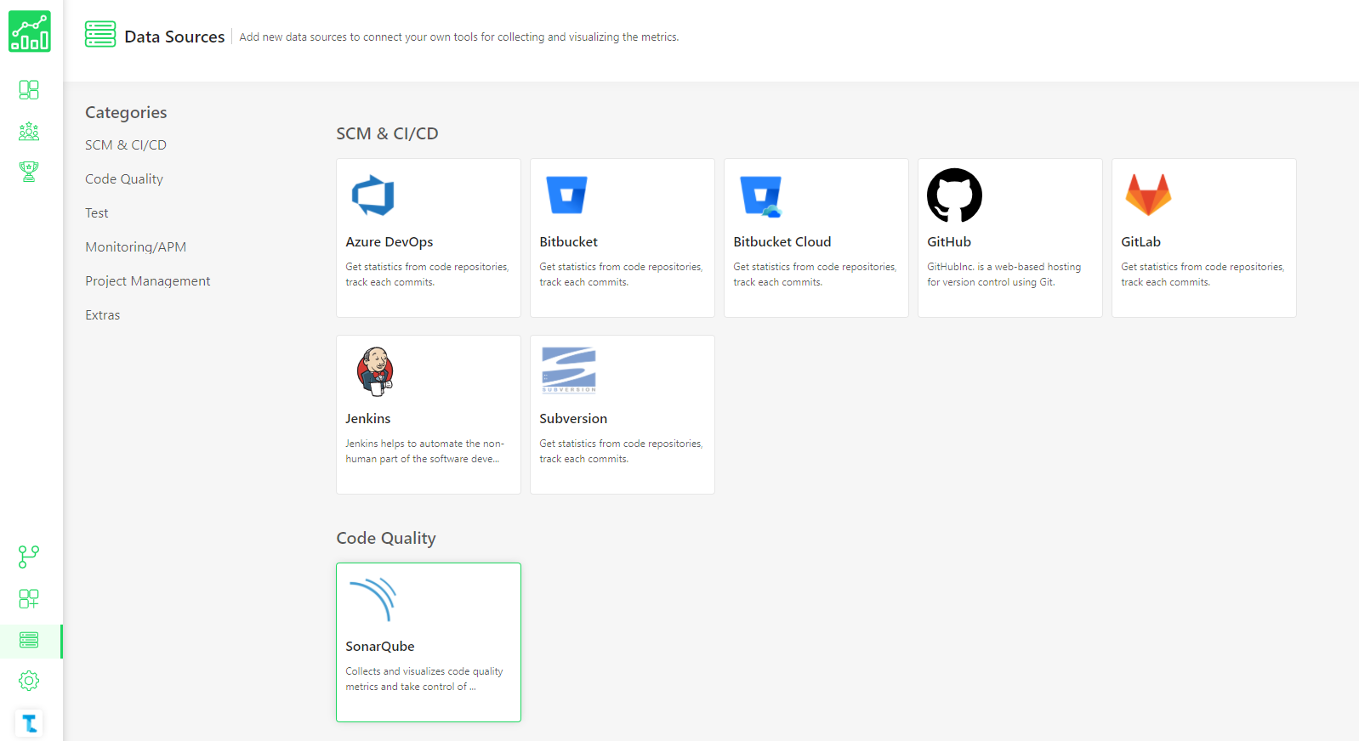Open the trophy achievements icon
The width and height of the screenshot is (1359, 741).
tap(29, 172)
